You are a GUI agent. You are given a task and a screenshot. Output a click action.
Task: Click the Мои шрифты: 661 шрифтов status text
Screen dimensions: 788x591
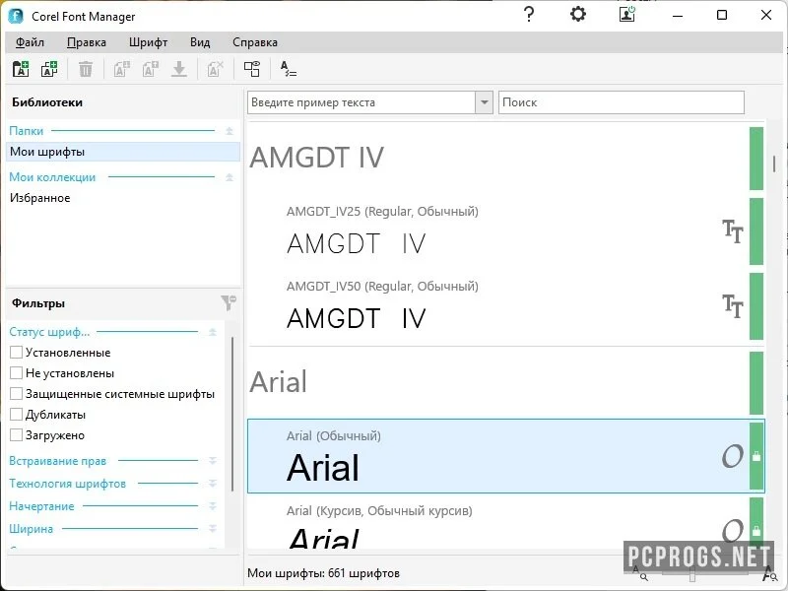point(323,573)
